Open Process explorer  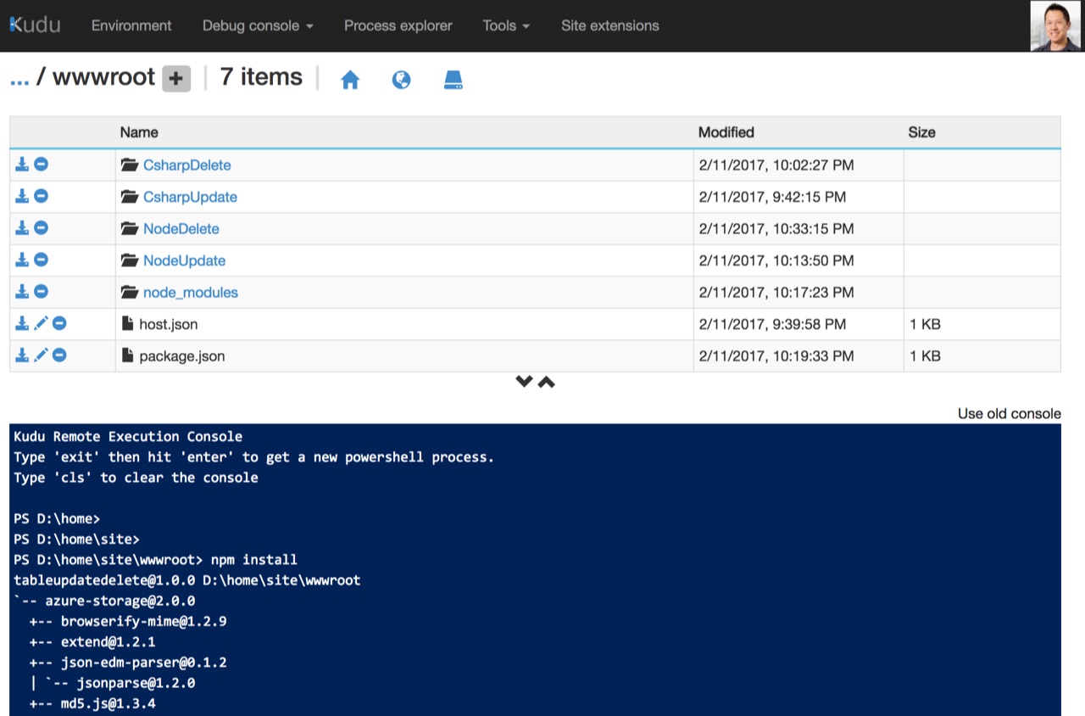pyautogui.click(x=398, y=25)
